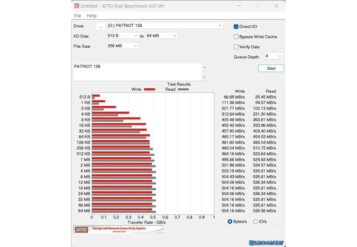Screen dimensions: 357x247
Task: Click inside the PATRIOT 128 description text box
Action: (137, 72)
